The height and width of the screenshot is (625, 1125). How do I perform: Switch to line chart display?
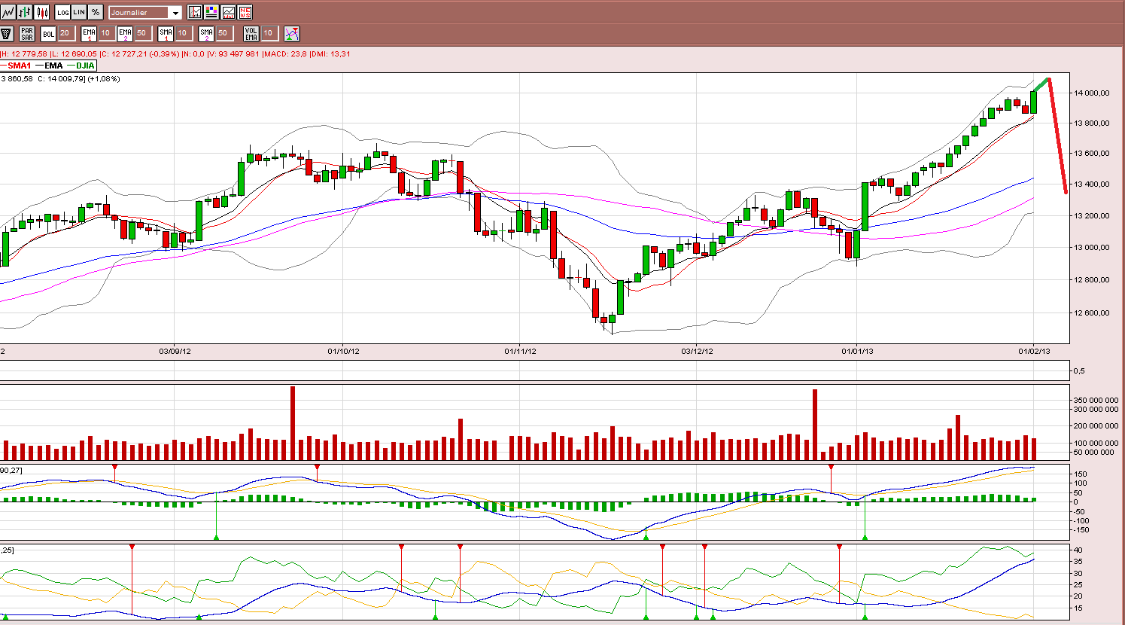(x=8, y=12)
